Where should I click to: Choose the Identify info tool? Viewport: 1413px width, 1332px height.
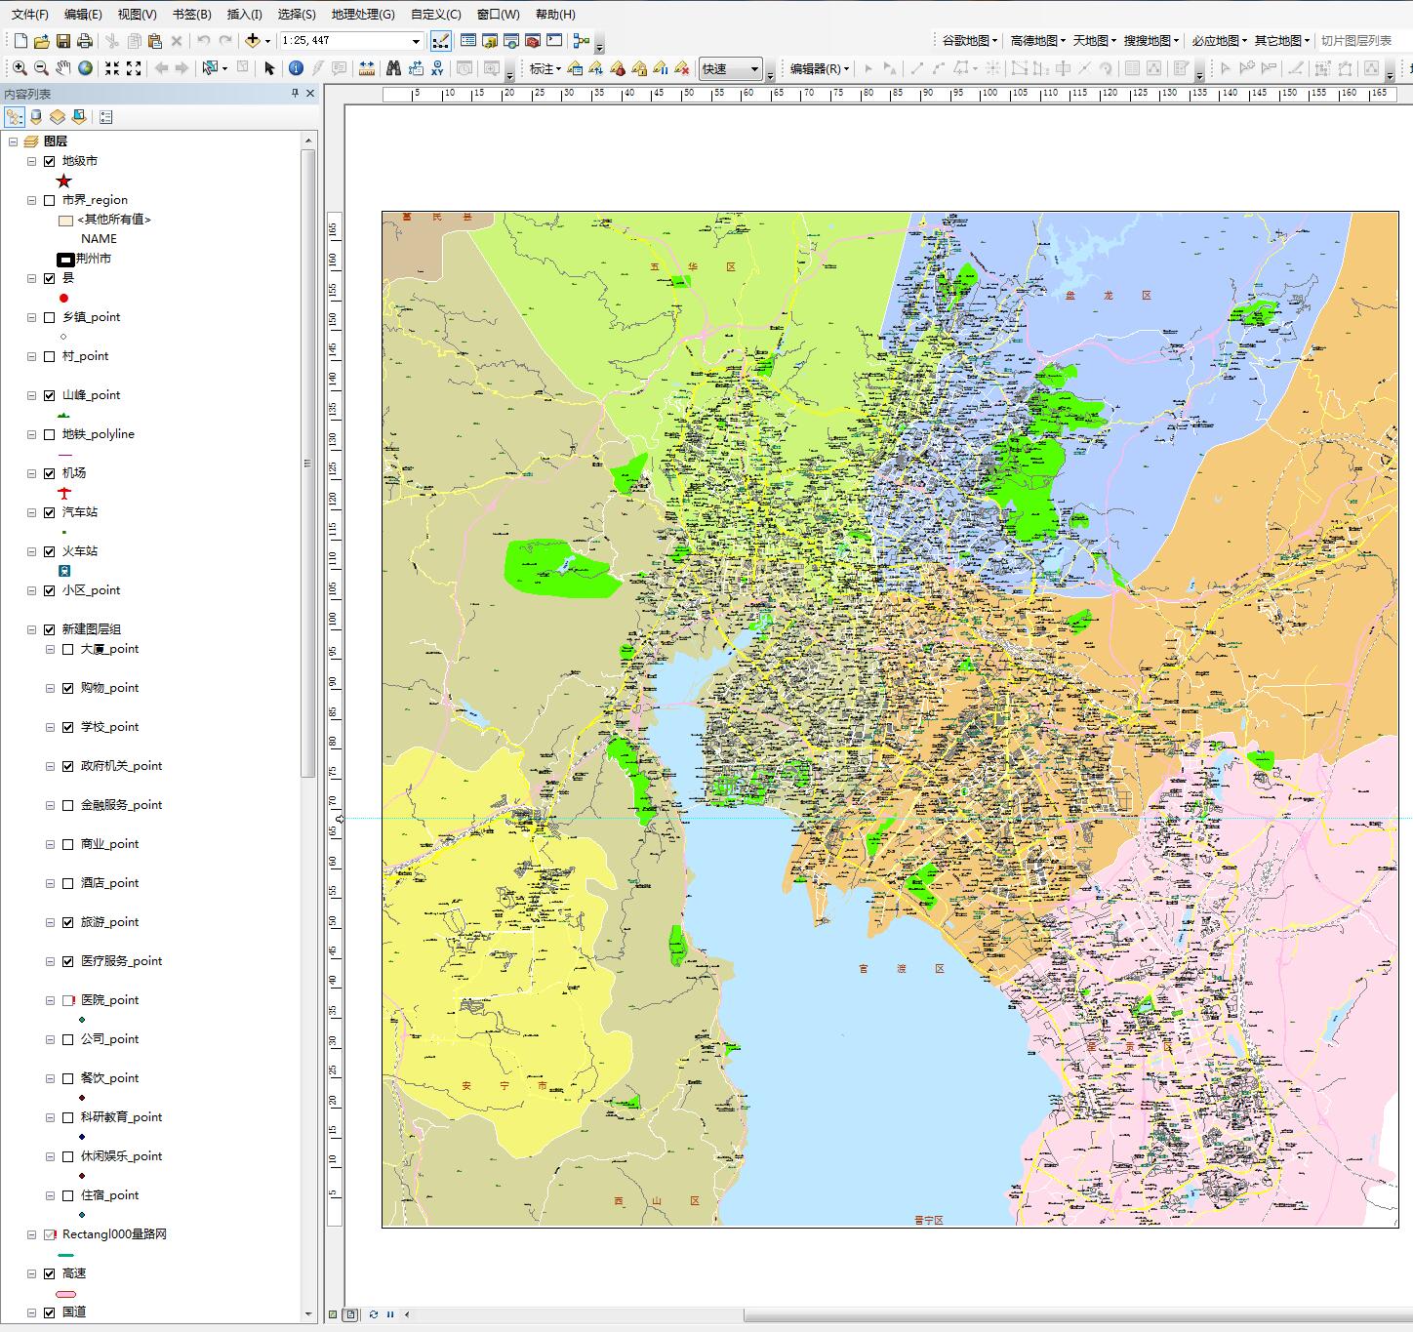296,68
